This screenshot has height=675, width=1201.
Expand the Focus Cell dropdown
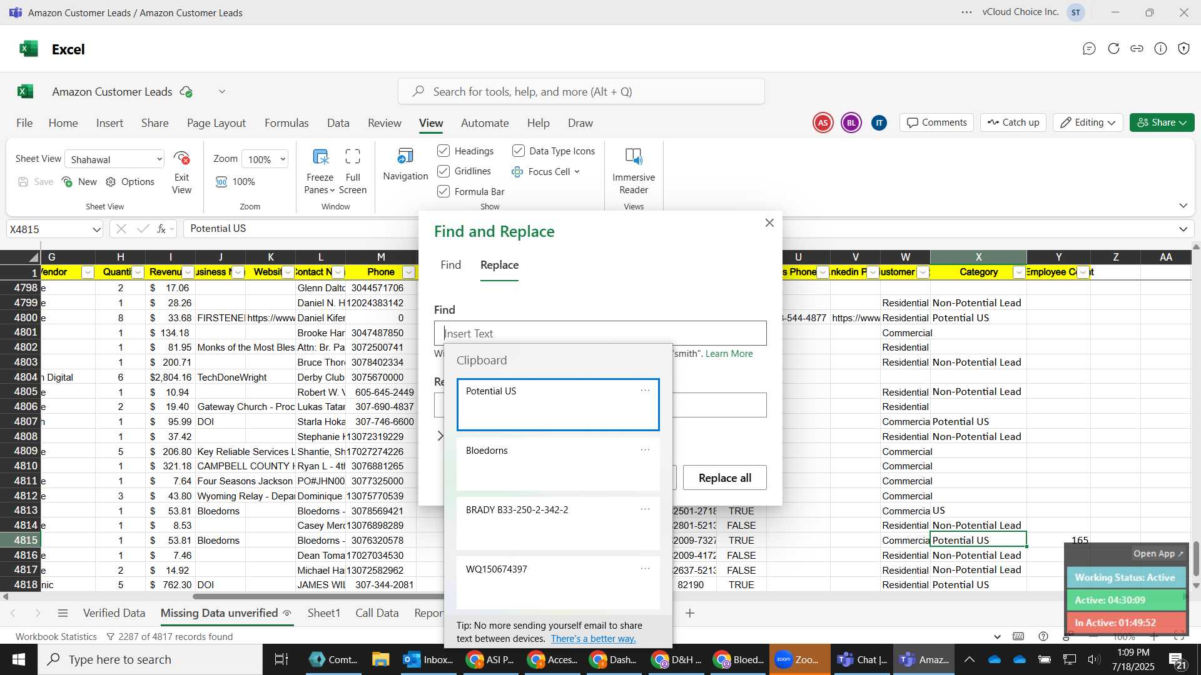(x=577, y=171)
